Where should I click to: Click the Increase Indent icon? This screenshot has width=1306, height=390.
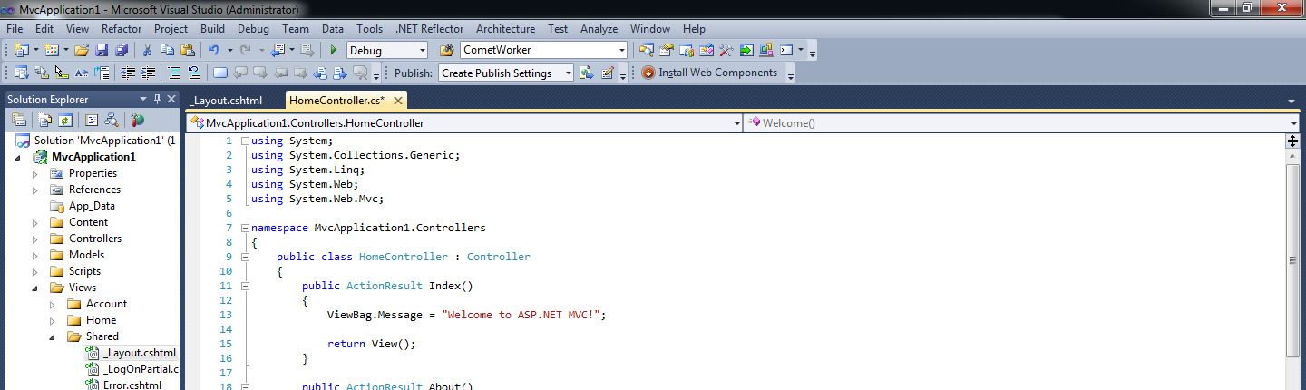(x=149, y=73)
